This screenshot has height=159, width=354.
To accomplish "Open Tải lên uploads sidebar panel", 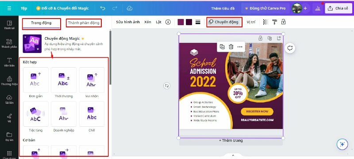I will pyautogui.click(x=9, y=99).
